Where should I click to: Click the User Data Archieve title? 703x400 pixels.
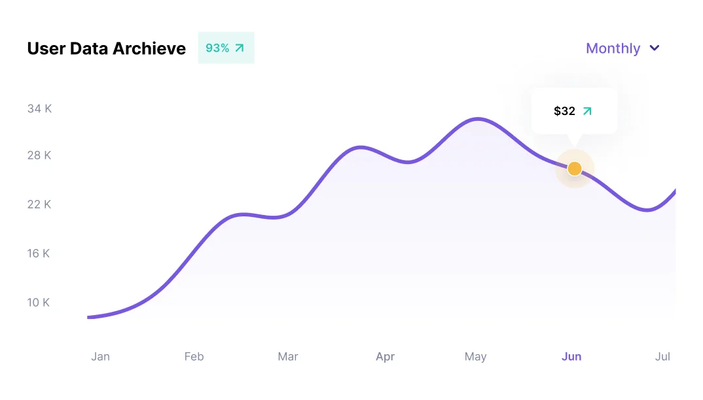click(107, 48)
